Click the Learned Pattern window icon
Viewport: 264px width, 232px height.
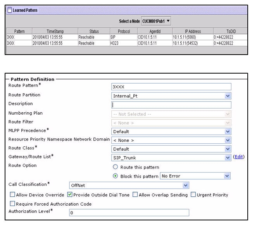click(10, 10)
